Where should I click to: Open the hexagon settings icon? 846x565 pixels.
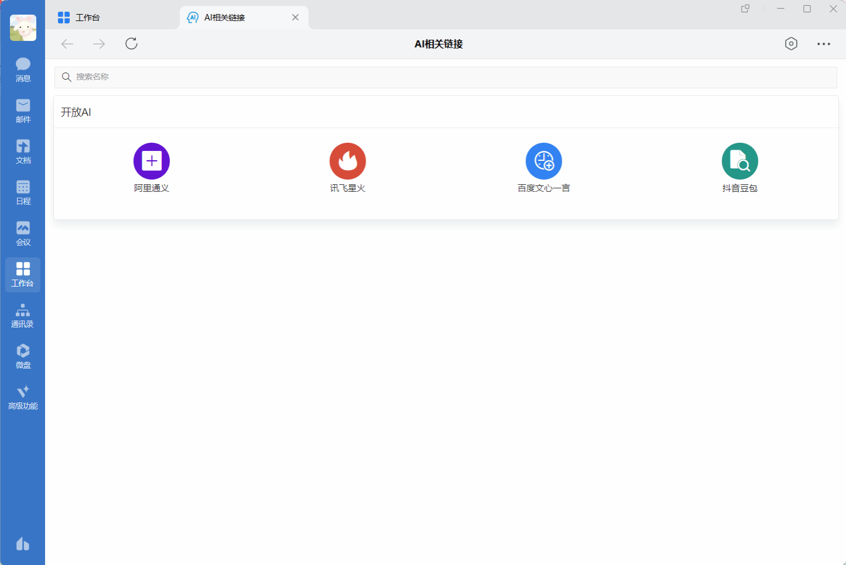coord(791,44)
